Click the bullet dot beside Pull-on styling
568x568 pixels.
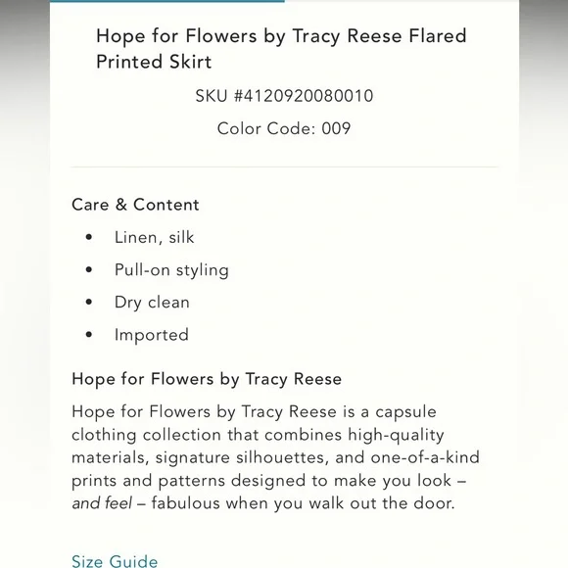click(89, 269)
